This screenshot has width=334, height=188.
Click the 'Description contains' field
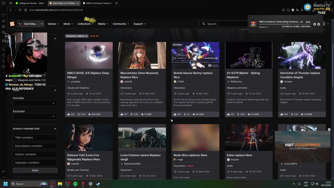tap(35, 146)
